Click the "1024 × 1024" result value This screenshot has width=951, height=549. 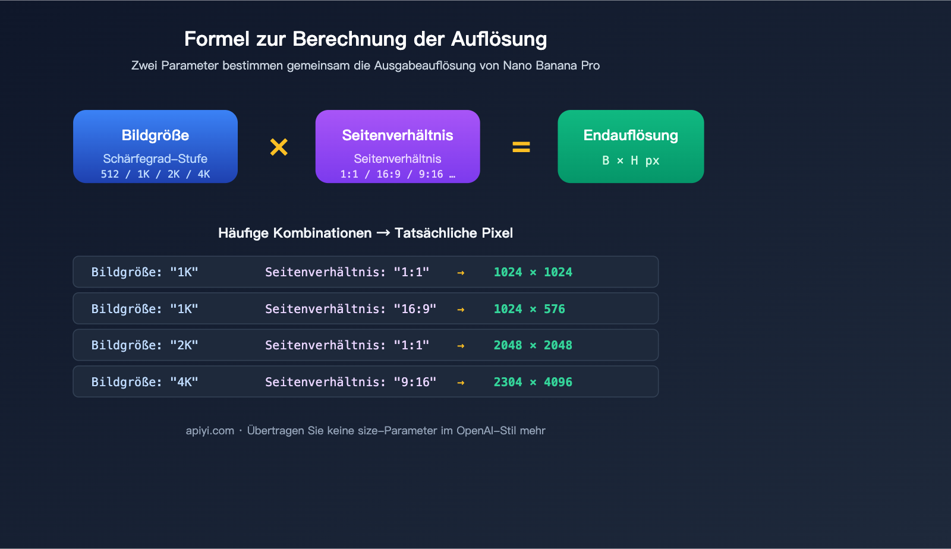pyautogui.click(x=533, y=272)
